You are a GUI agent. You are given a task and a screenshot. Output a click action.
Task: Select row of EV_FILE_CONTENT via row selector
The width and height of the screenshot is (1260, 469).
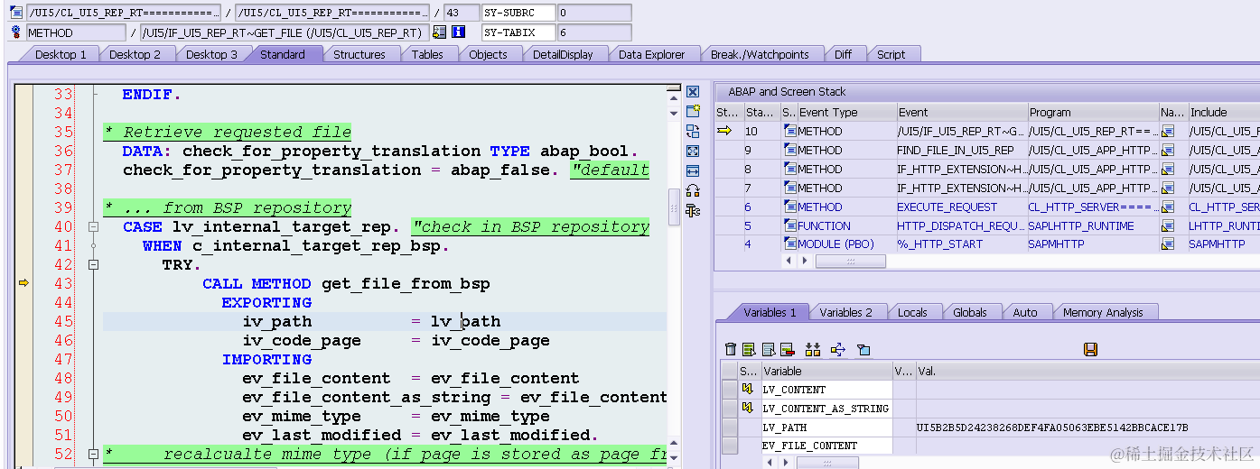[729, 446]
